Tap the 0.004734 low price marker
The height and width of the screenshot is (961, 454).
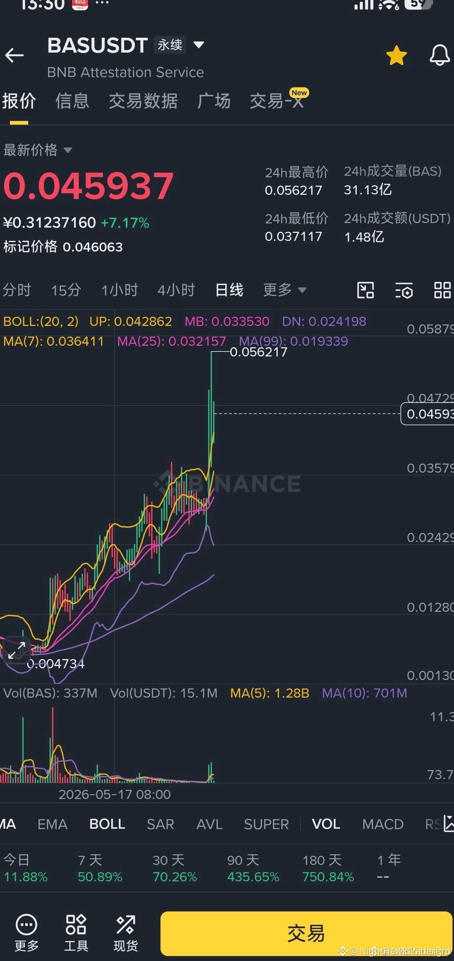(56, 664)
